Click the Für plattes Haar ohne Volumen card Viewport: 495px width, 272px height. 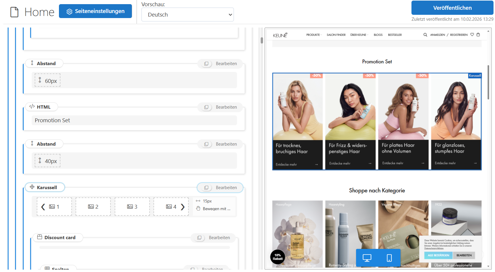click(403, 121)
